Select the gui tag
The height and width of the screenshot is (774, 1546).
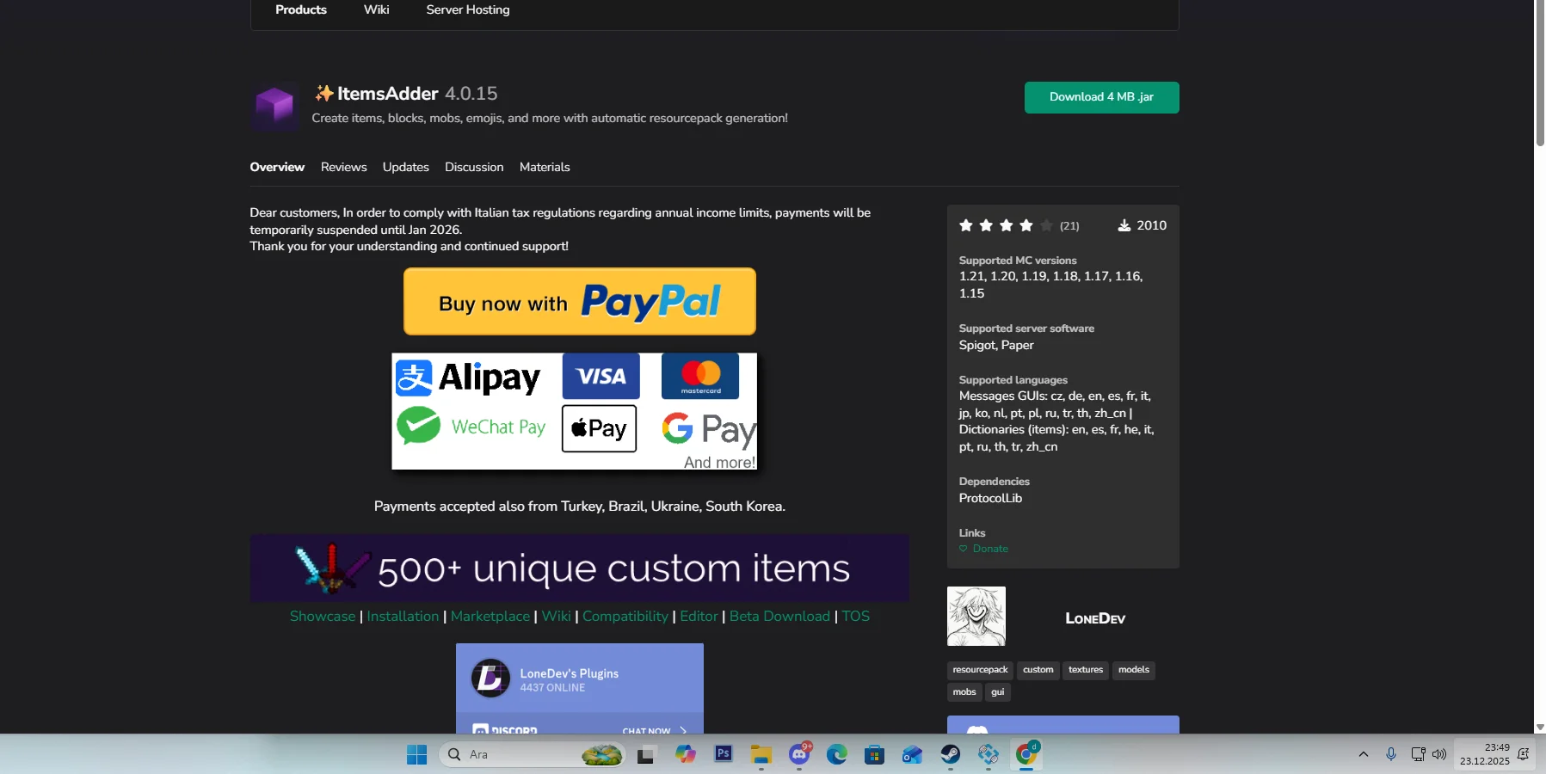pyautogui.click(x=998, y=692)
